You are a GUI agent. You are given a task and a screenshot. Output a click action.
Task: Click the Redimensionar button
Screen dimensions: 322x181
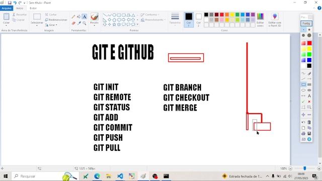pos(56,20)
